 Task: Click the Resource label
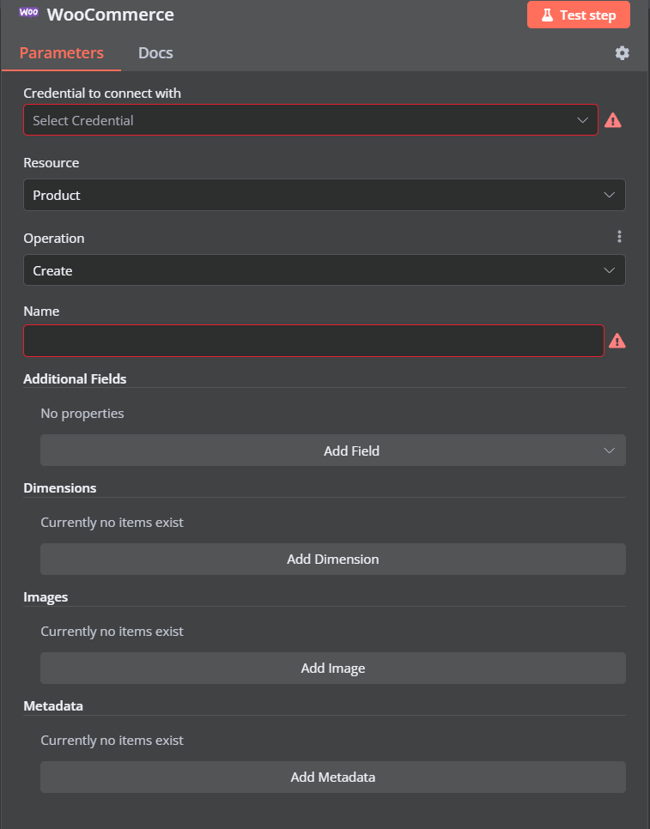click(52, 163)
